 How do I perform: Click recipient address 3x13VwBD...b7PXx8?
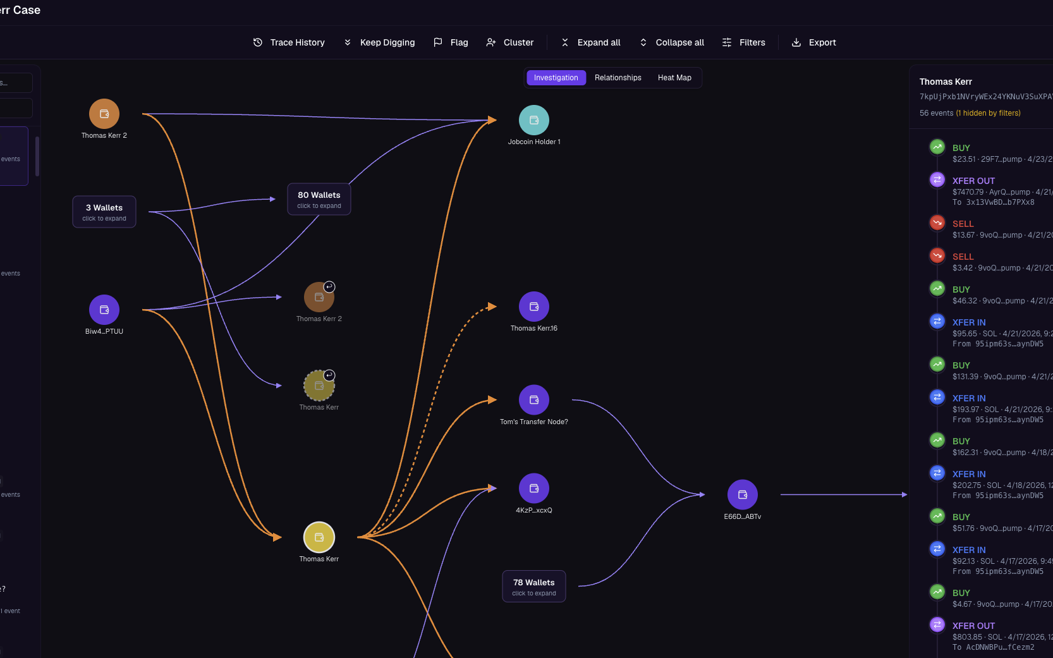(1000, 202)
